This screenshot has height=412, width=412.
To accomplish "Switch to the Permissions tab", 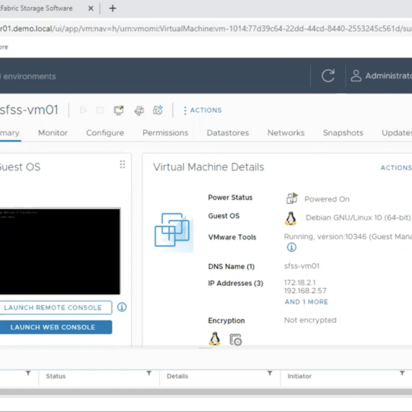I will click(x=166, y=133).
